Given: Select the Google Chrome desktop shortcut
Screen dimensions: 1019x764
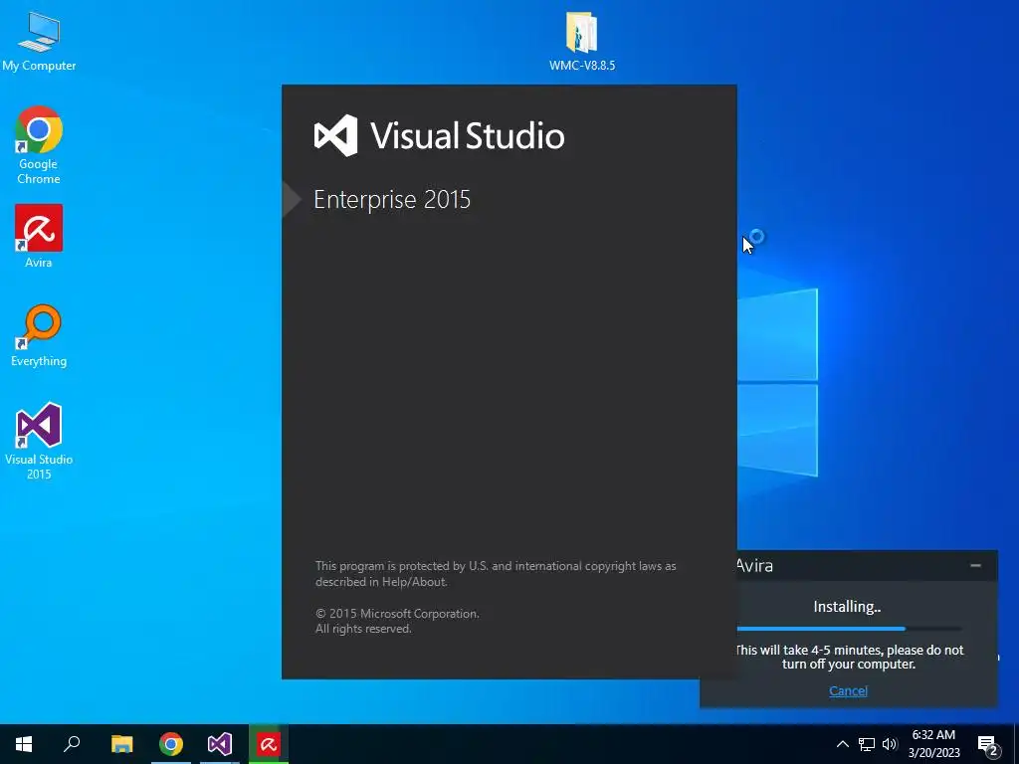Looking at the screenshot, I should pos(39,145).
